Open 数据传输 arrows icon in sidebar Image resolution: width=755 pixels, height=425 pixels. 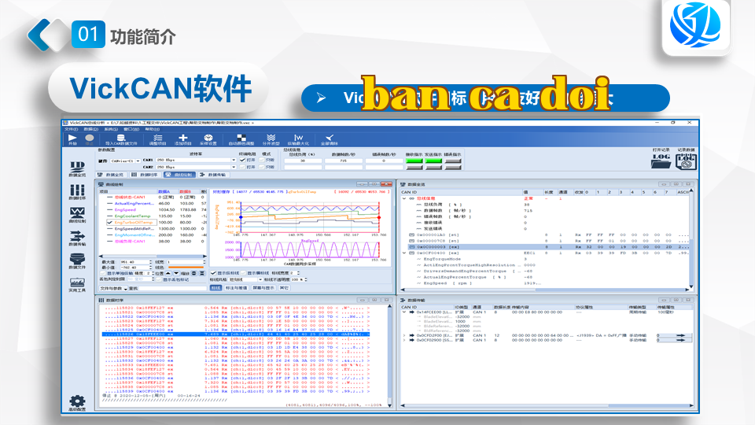77,238
